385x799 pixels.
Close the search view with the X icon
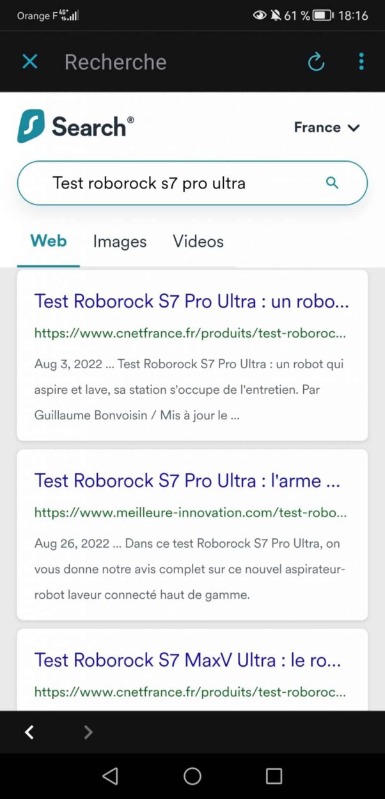coord(29,61)
